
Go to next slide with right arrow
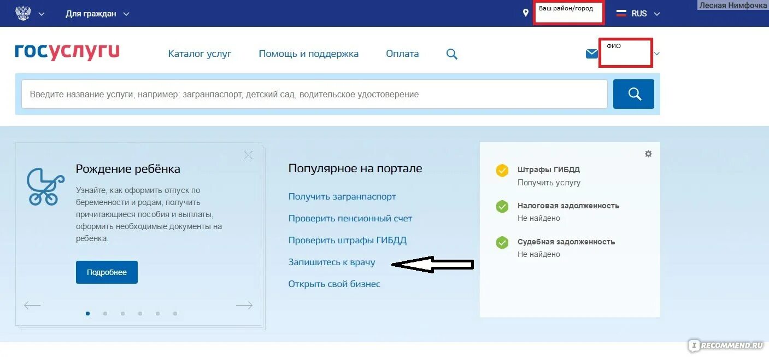coord(244,305)
